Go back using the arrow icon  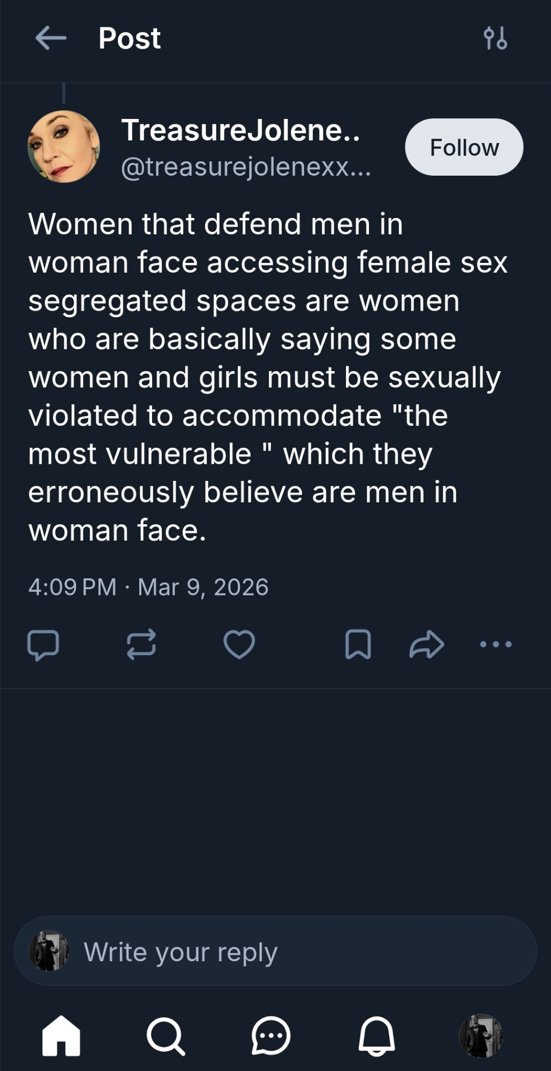click(50, 39)
